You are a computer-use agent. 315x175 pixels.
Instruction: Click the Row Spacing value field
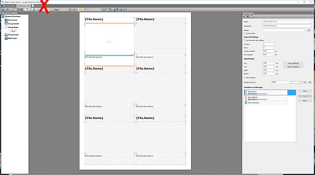click(x=269, y=55)
